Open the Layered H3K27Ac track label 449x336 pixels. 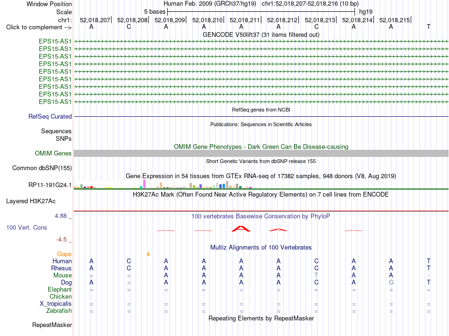coord(31,201)
